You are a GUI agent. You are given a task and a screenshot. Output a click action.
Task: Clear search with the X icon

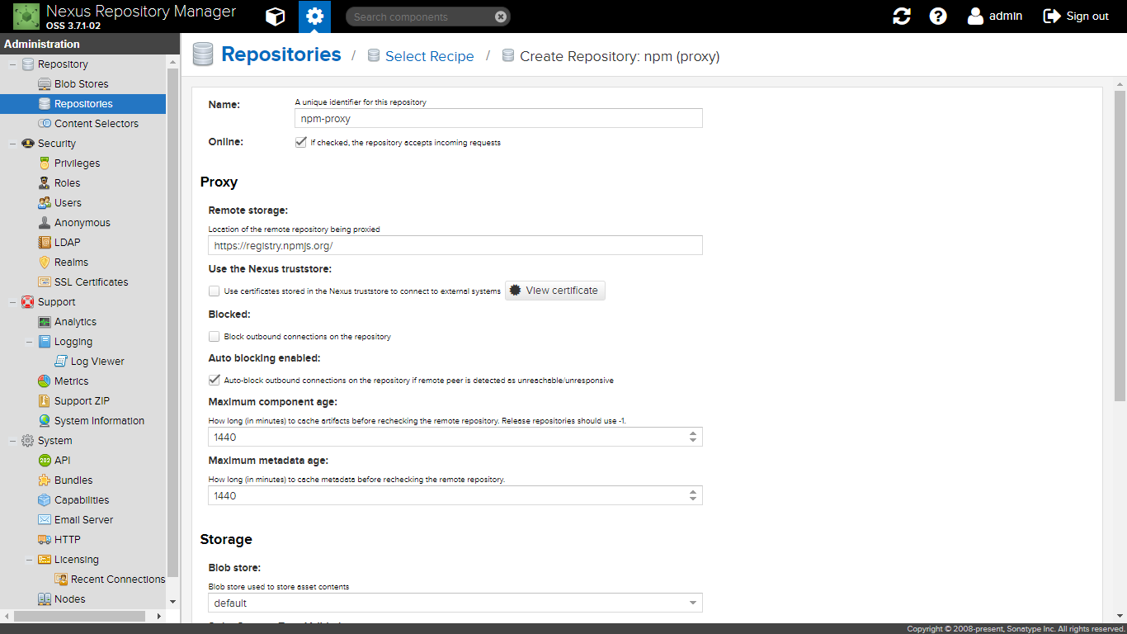(x=501, y=17)
